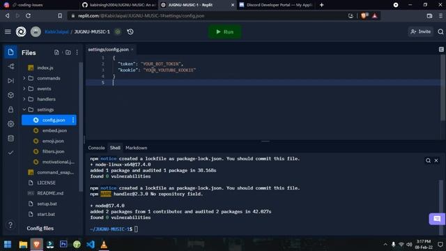The height and width of the screenshot is (251, 446).
Task: Reload the page with browser refresh icon
Action: tap(28, 16)
